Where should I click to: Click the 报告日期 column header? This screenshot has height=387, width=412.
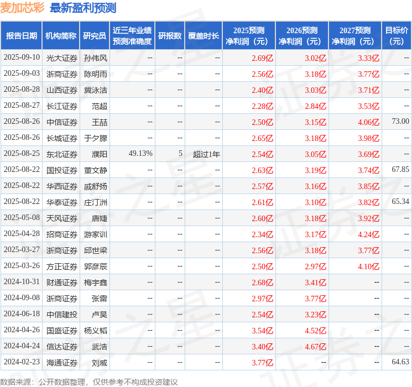click(21, 36)
